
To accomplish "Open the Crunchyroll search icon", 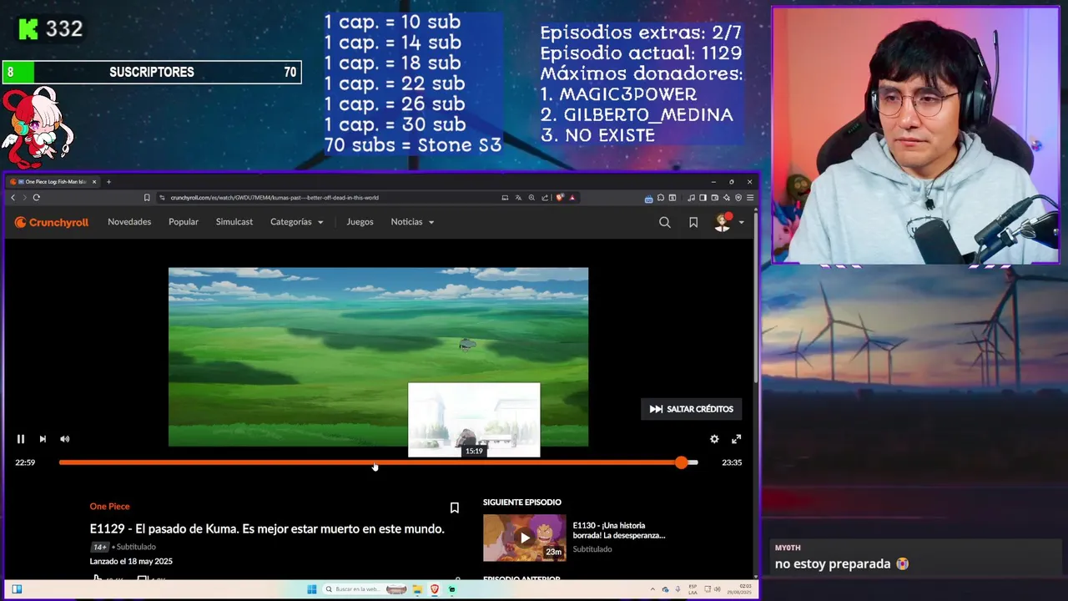I will [665, 222].
